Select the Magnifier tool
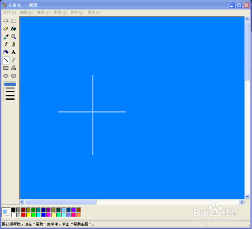This screenshot has height=229, width=252. tap(14, 37)
